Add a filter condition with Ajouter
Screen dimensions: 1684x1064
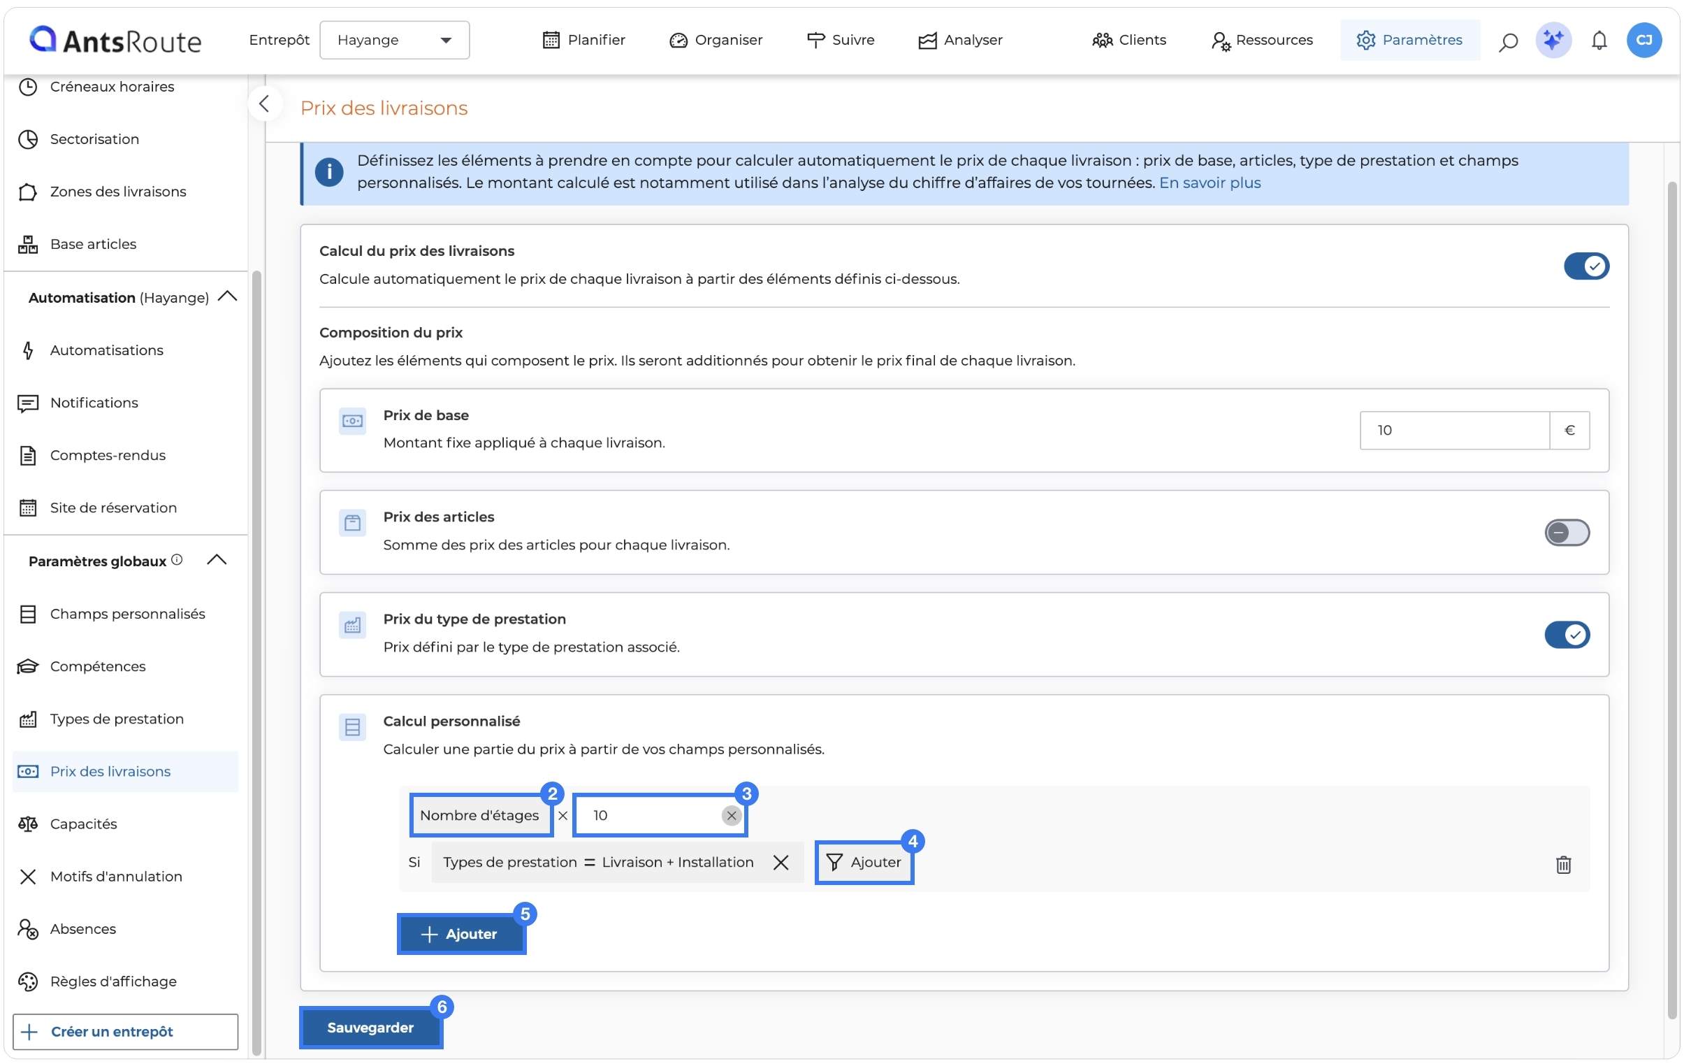pos(864,863)
